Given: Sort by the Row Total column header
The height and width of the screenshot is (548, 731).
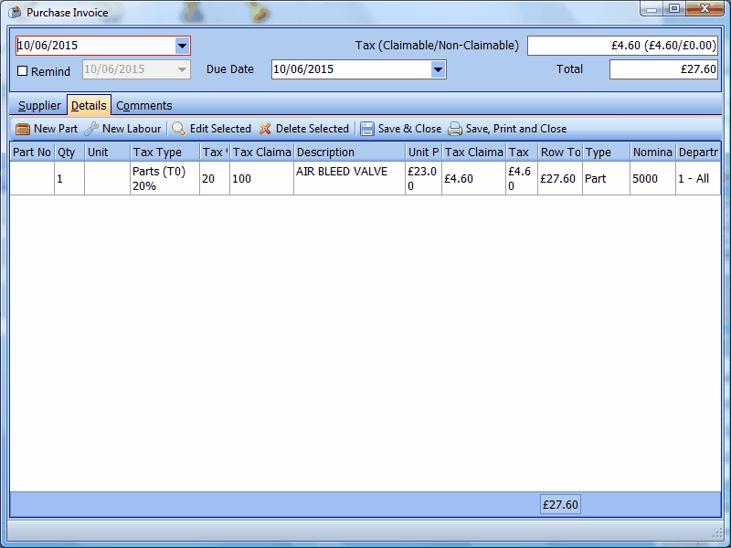Looking at the screenshot, I should click(x=560, y=153).
